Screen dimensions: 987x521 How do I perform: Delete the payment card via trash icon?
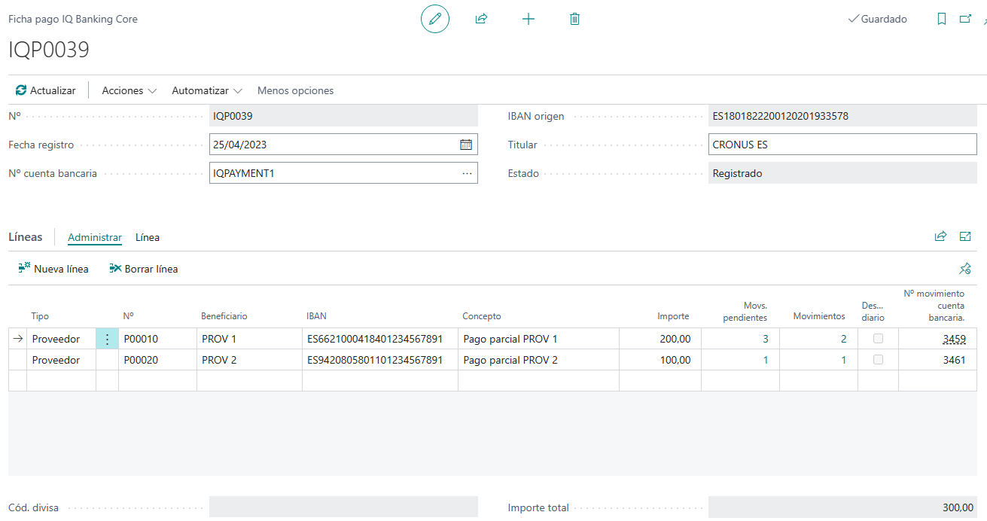point(574,19)
